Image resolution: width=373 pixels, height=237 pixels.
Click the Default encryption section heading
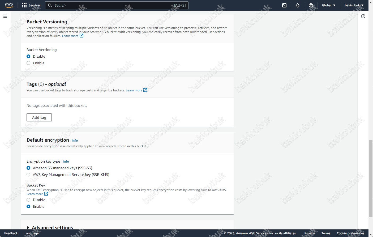tap(48, 140)
